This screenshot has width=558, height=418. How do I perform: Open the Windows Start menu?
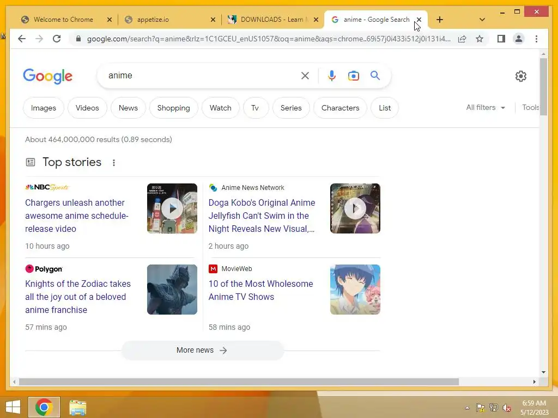(13, 407)
